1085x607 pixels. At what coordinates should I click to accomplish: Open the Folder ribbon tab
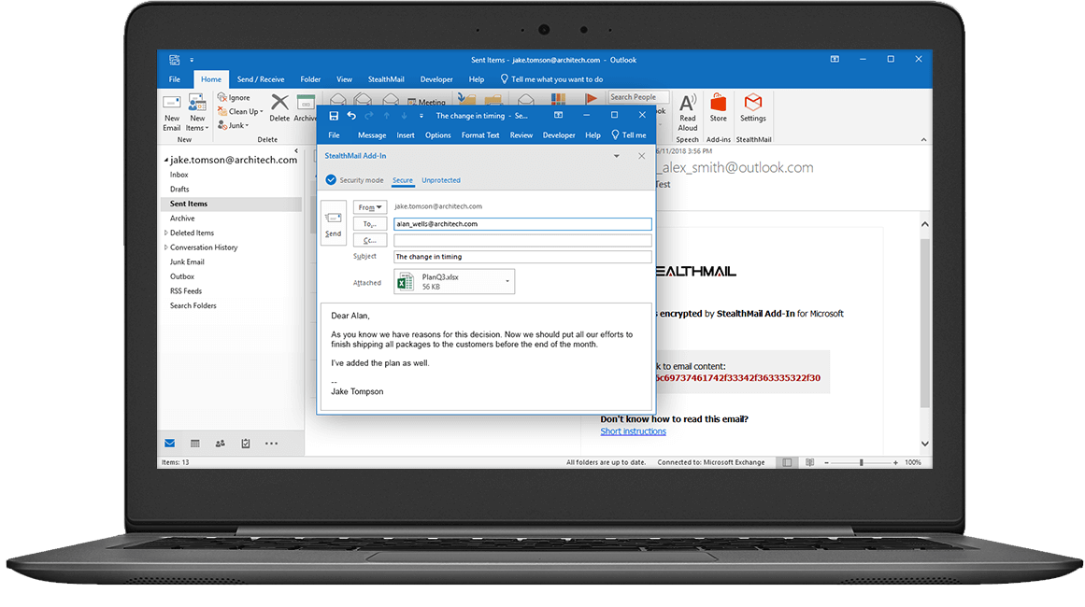coord(310,79)
